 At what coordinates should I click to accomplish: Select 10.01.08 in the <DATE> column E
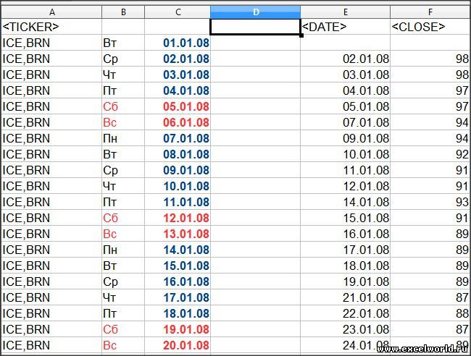click(x=345, y=154)
